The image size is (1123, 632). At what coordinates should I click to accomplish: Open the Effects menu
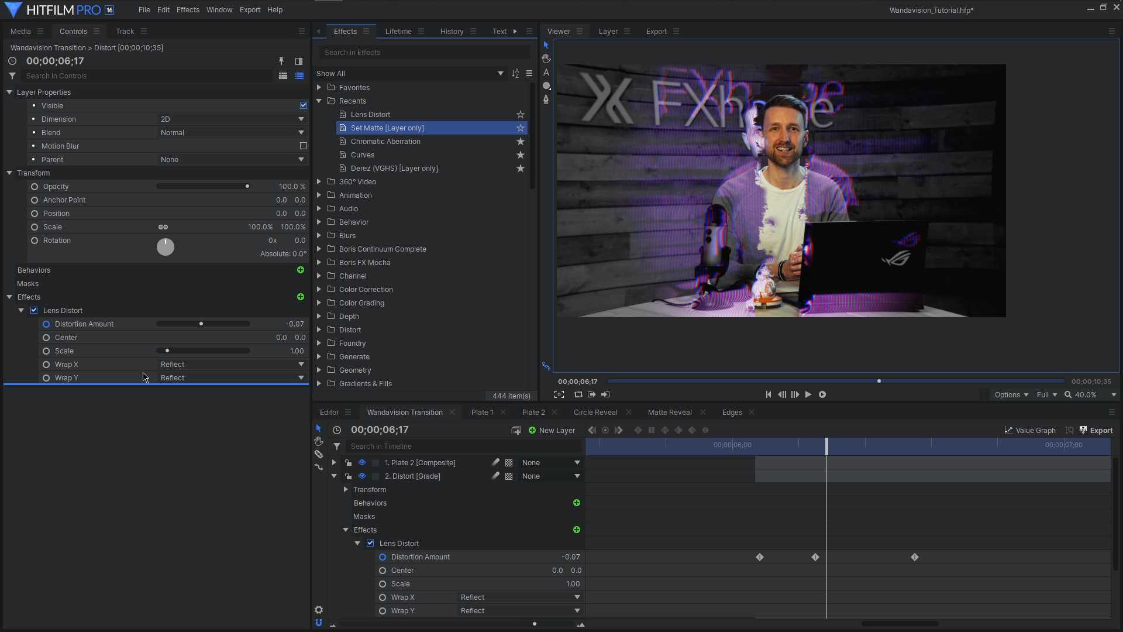(188, 10)
